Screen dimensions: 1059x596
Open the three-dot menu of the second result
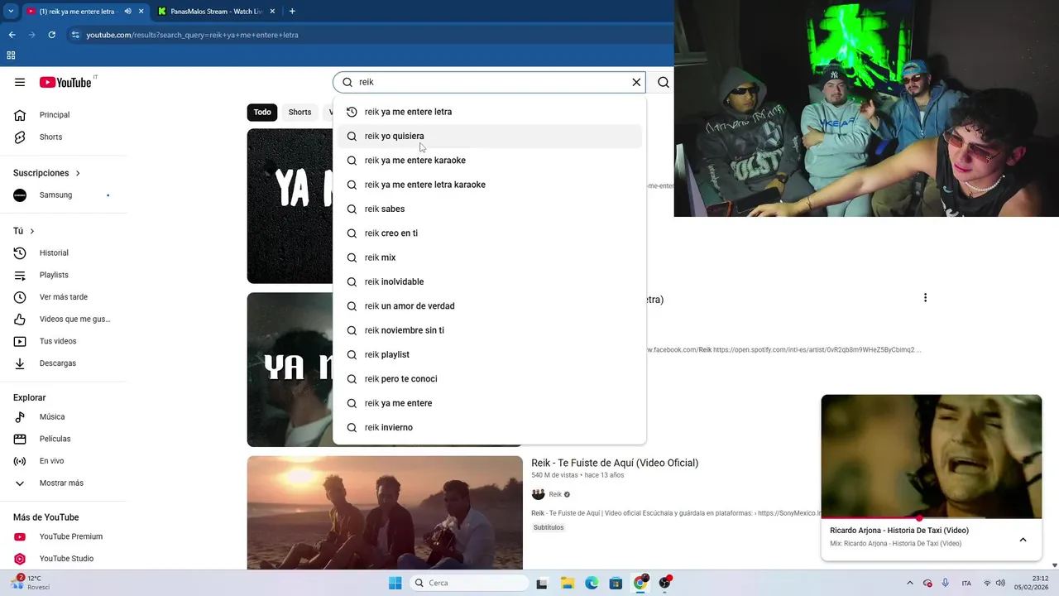(x=925, y=298)
